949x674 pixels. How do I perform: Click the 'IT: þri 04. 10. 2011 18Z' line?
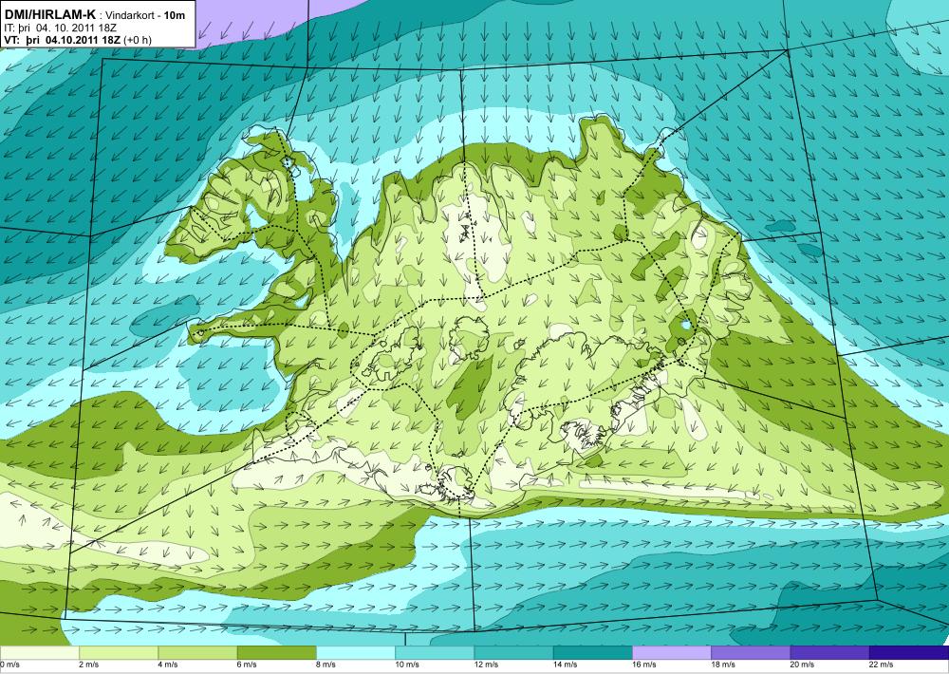(61, 28)
